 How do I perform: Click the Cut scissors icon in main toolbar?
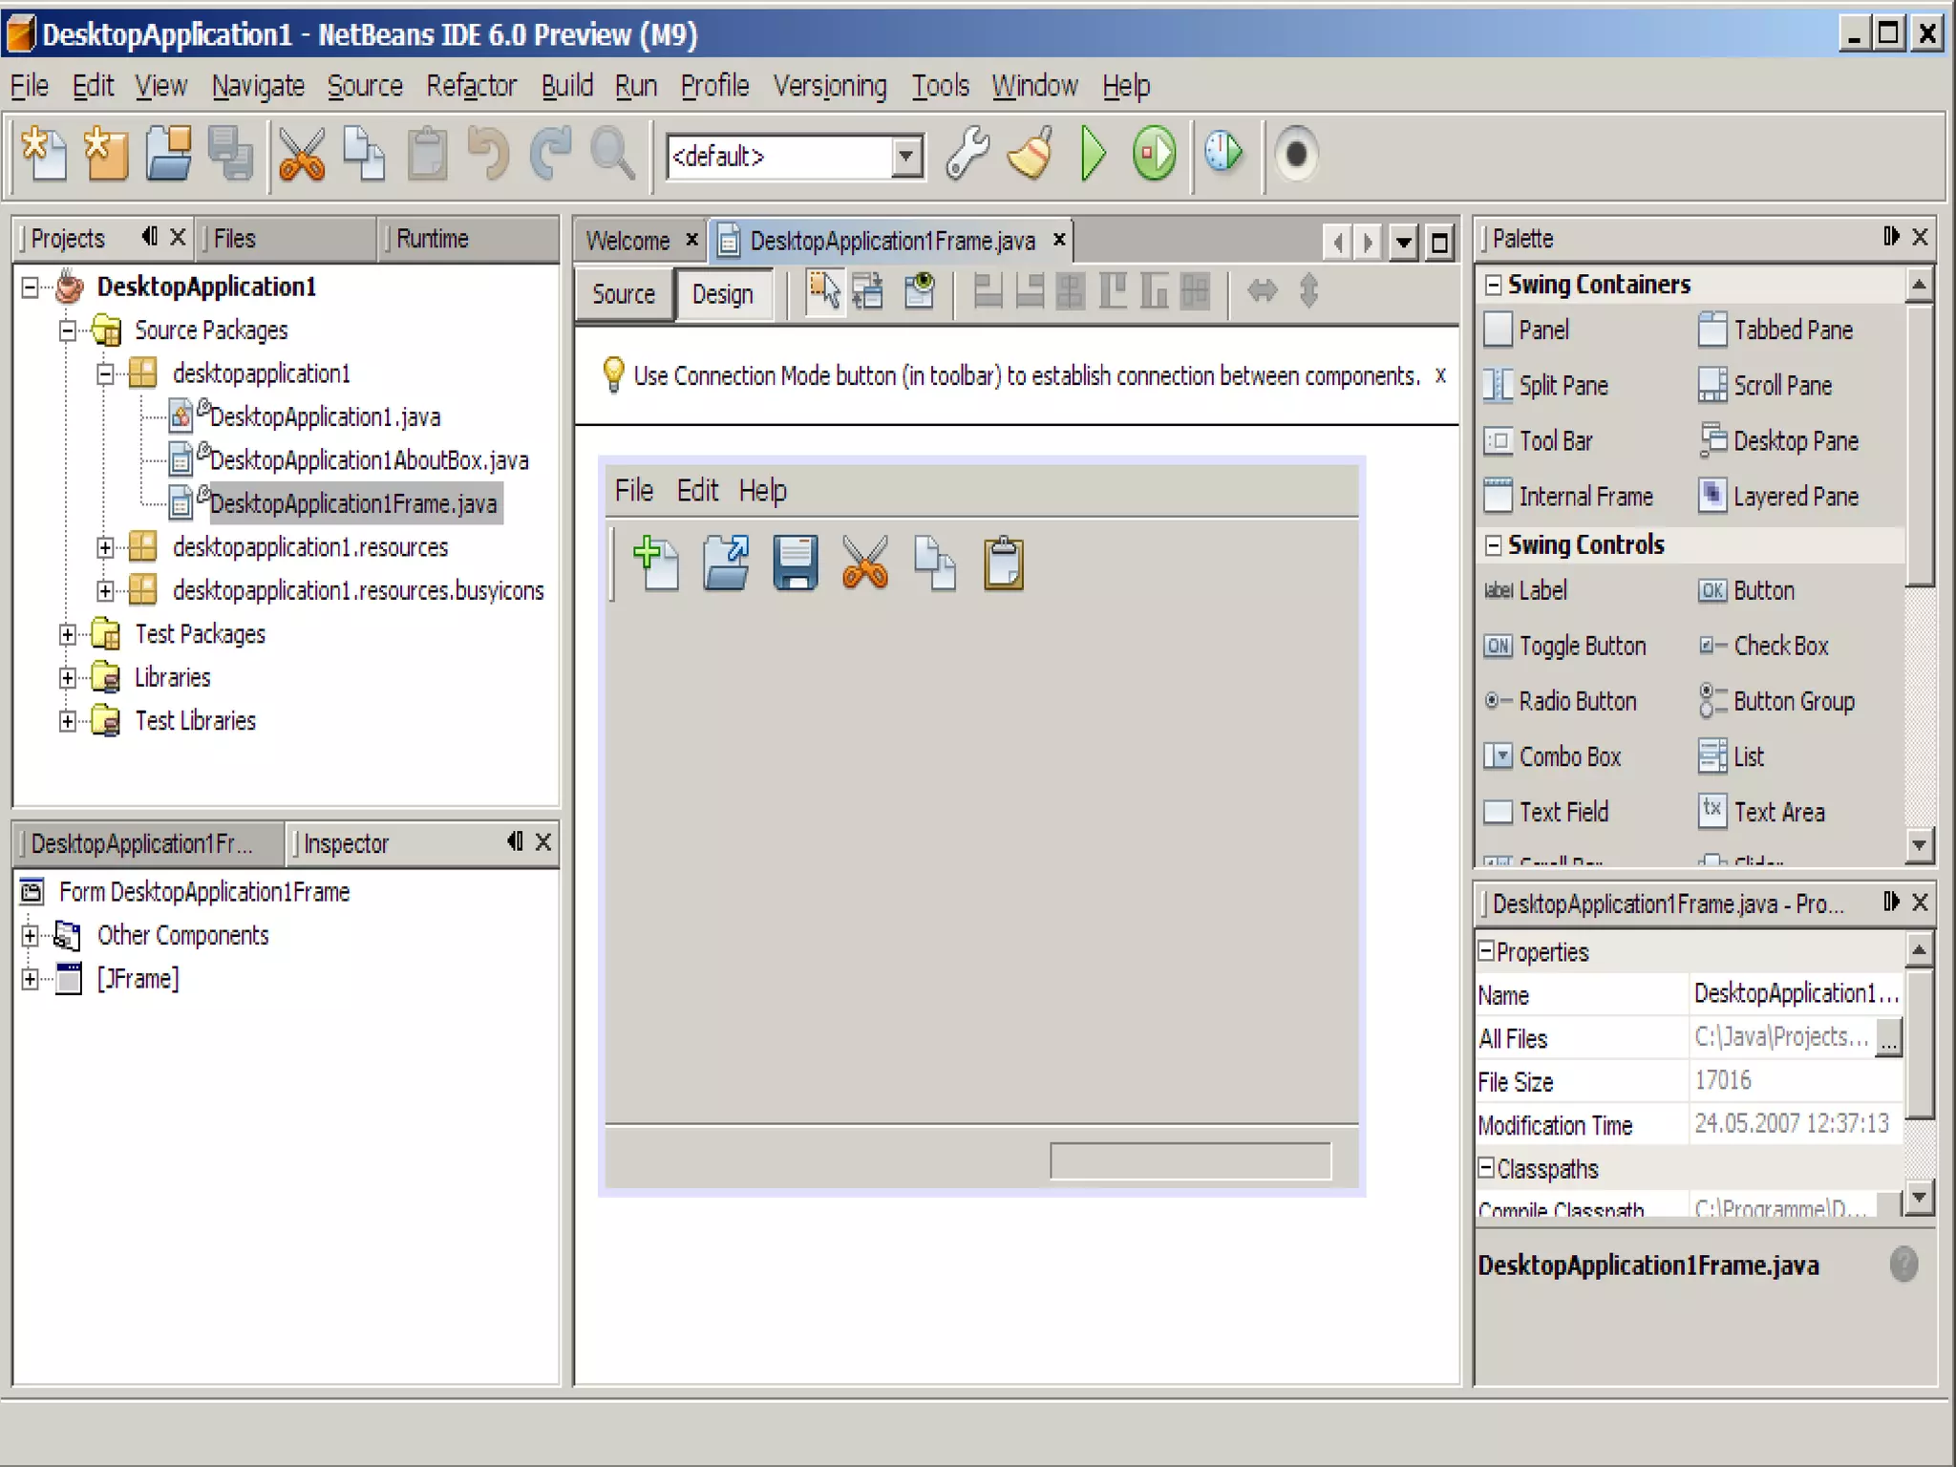[x=302, y=155]
